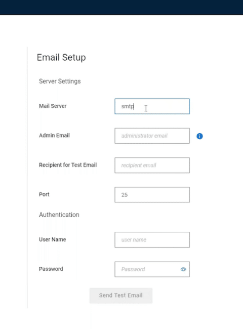Select the Recipient for Test Email label
This screenshot has height=329, width=243.
point(68,165)
